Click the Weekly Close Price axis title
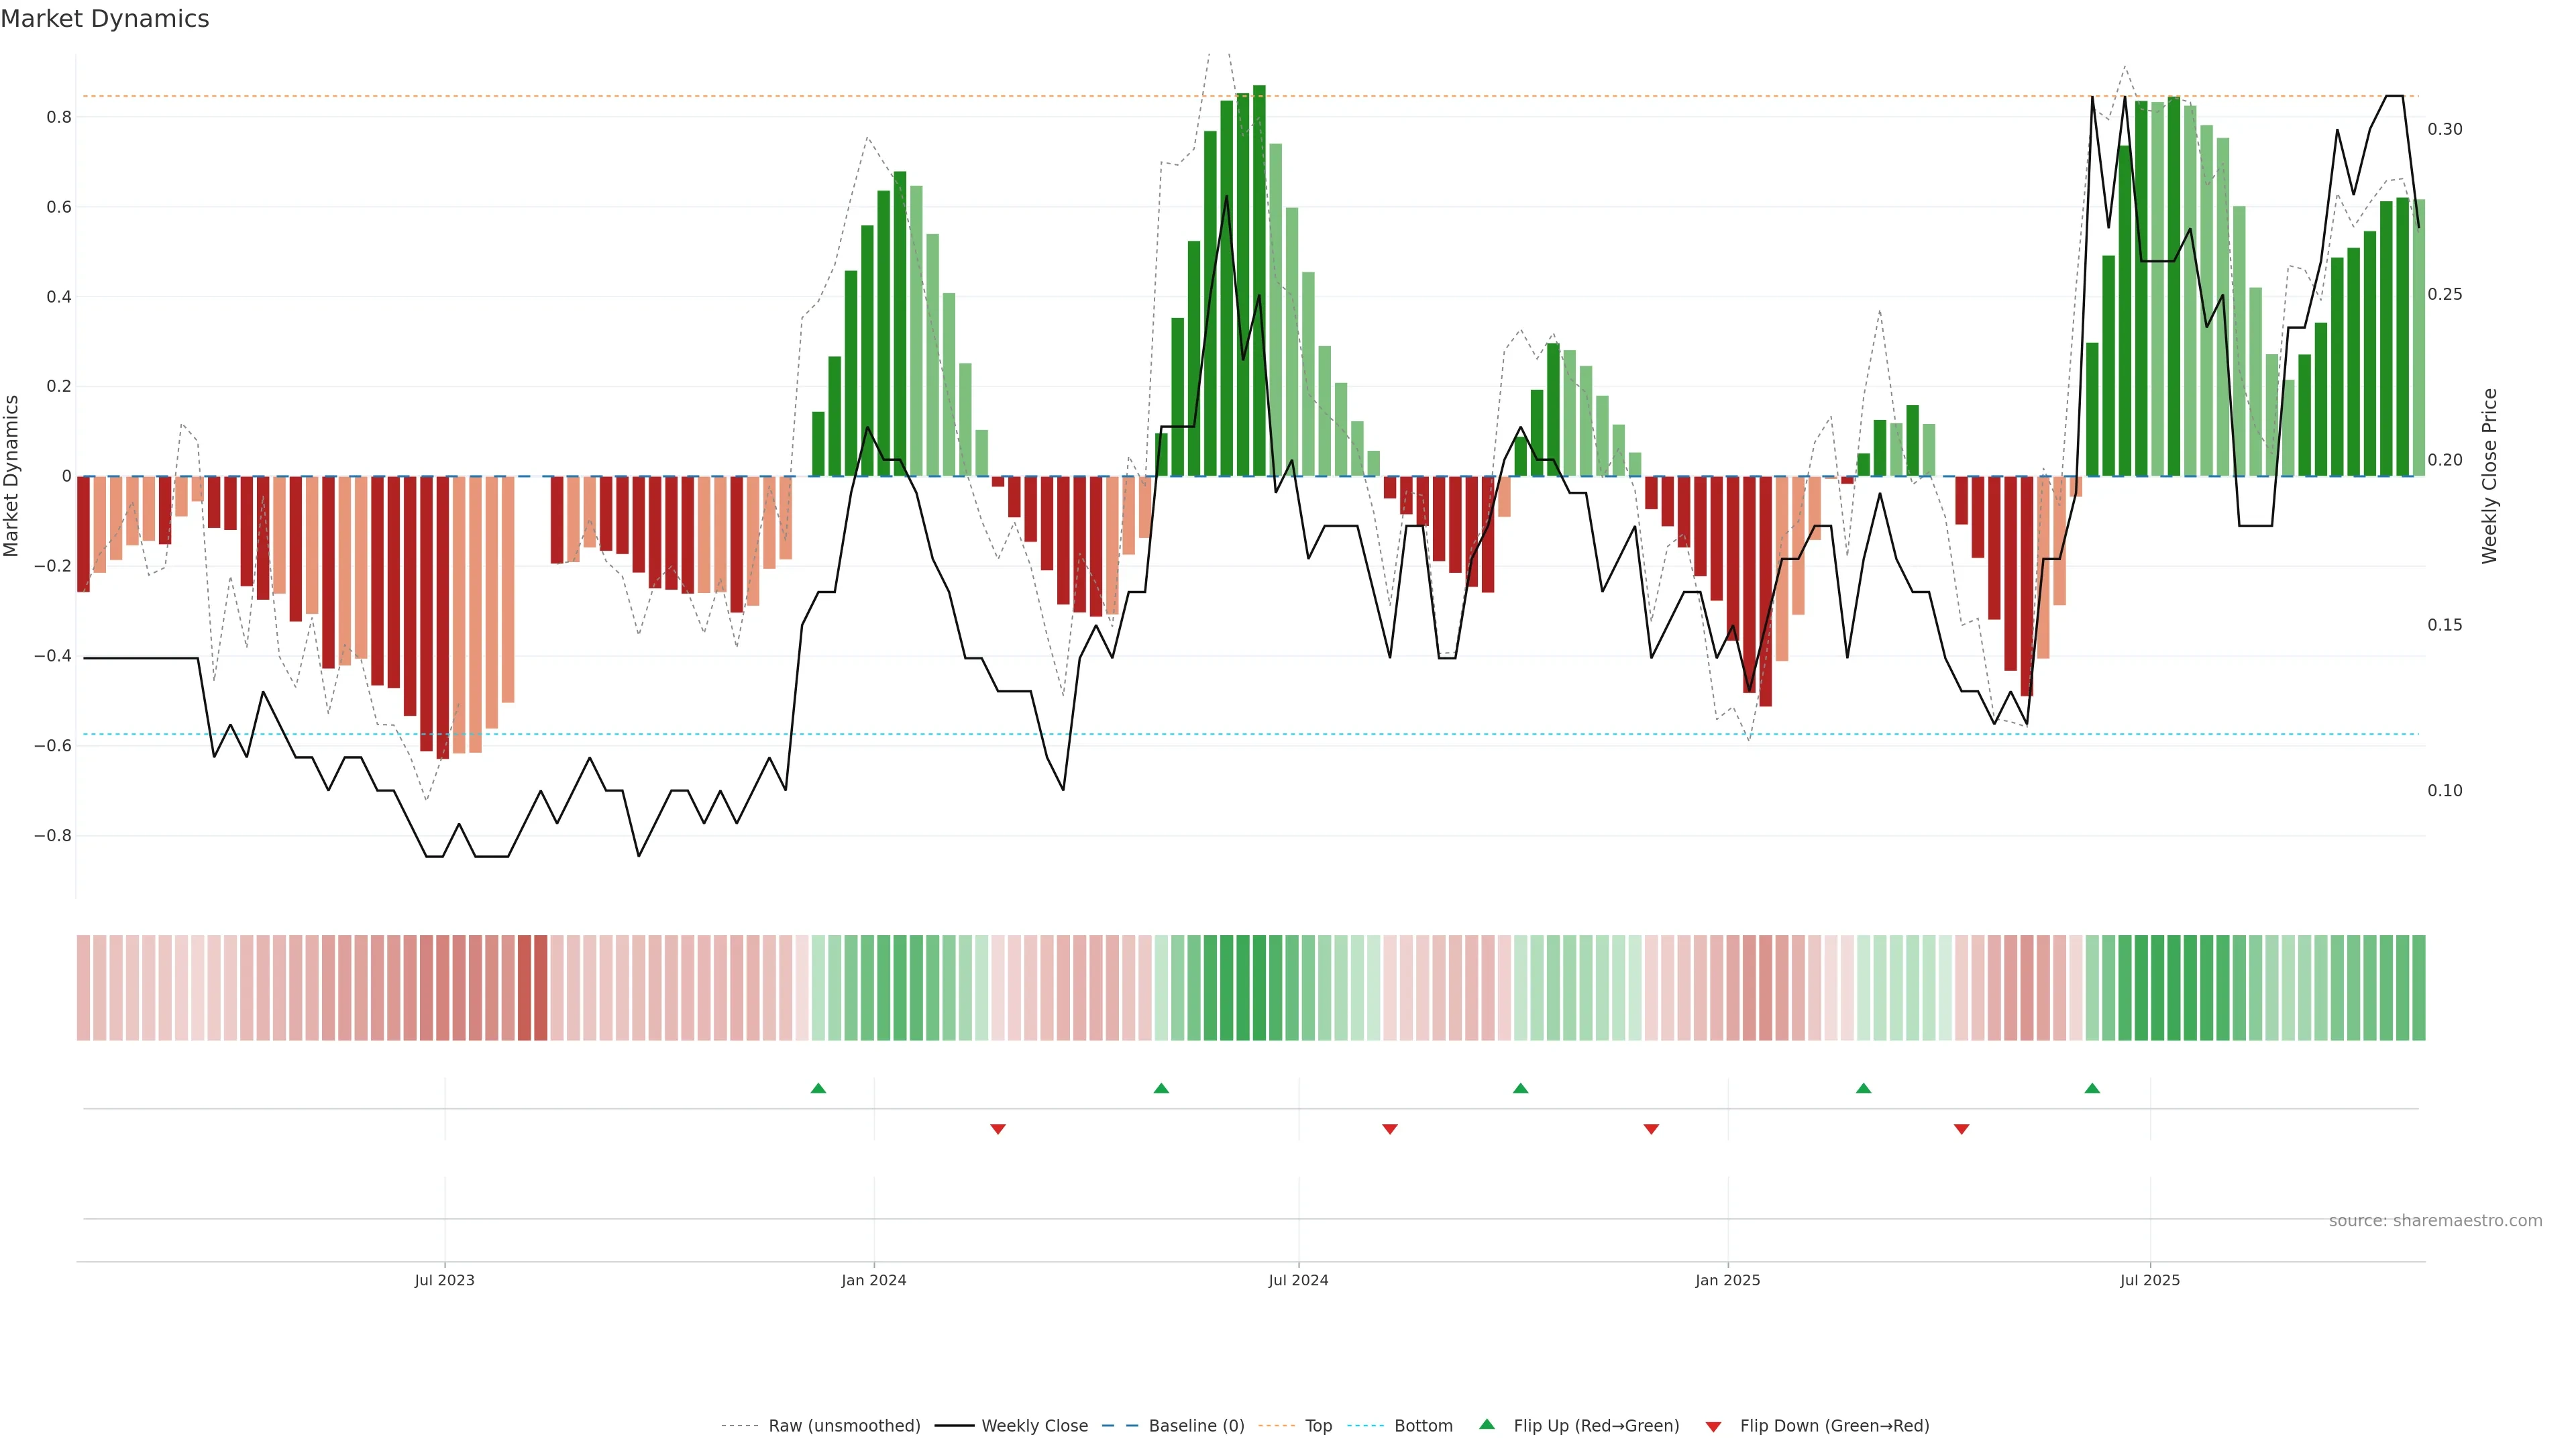The height and width of the screenshot is (1449, 2576). pyautogui.click(x=2489, y=476)
